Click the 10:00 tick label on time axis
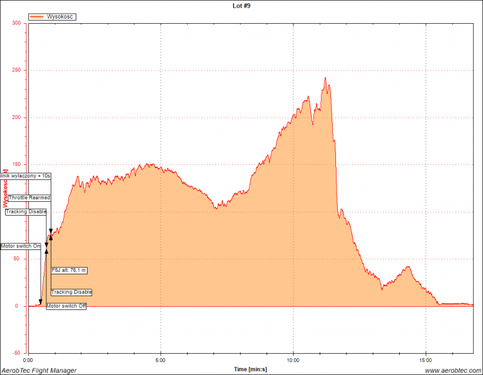 293,361
